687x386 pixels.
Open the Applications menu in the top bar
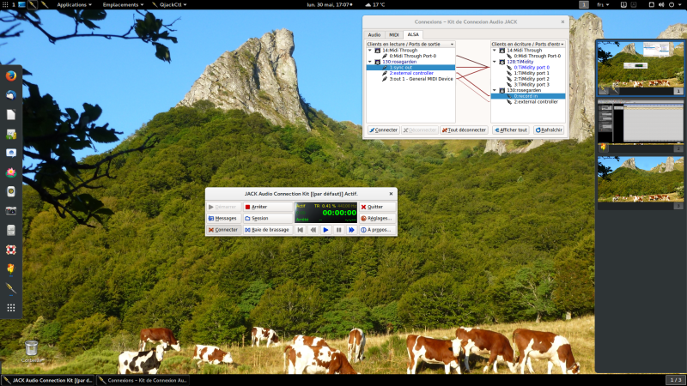[74, 4]
